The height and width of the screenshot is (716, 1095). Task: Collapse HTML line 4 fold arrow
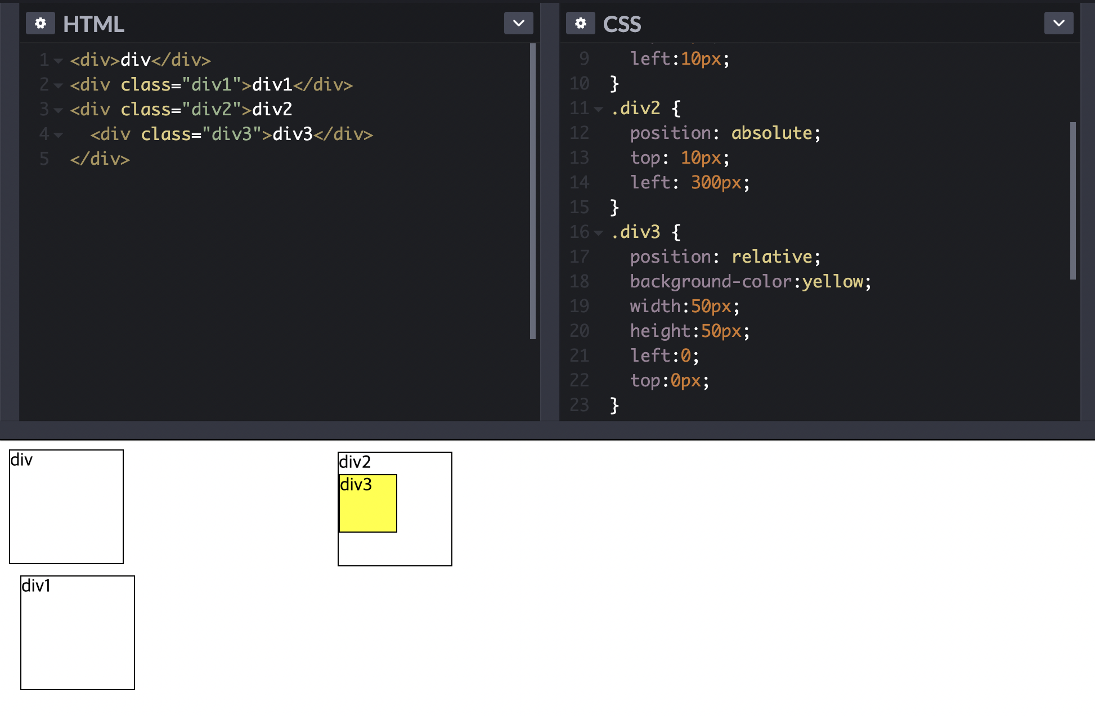pyautogui.click(x=59, y=135)
